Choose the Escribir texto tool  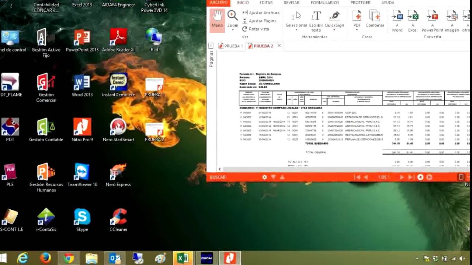(316, 20)
